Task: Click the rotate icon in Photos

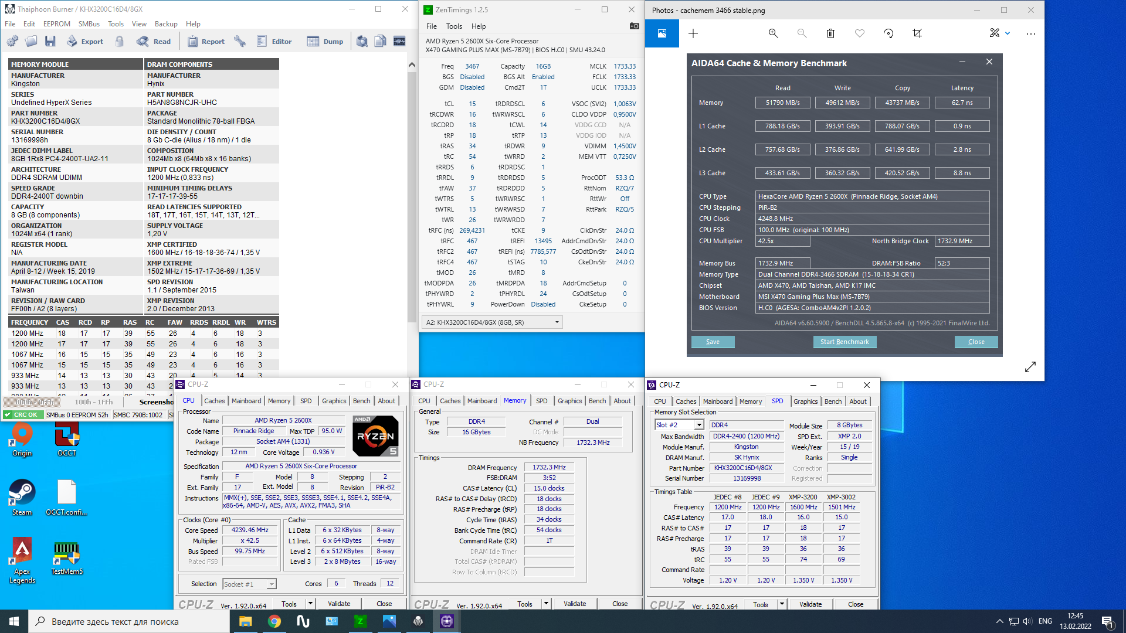Action: point(888,33)
